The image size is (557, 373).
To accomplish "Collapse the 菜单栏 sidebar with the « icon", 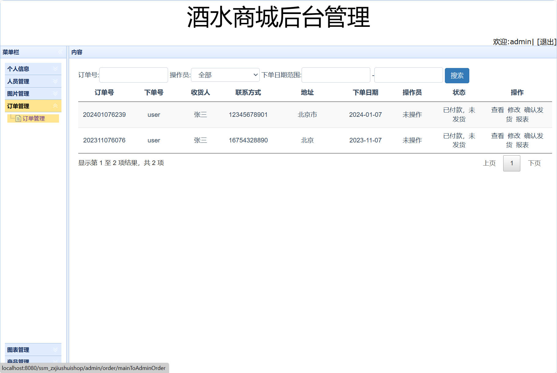I will 60,52.
